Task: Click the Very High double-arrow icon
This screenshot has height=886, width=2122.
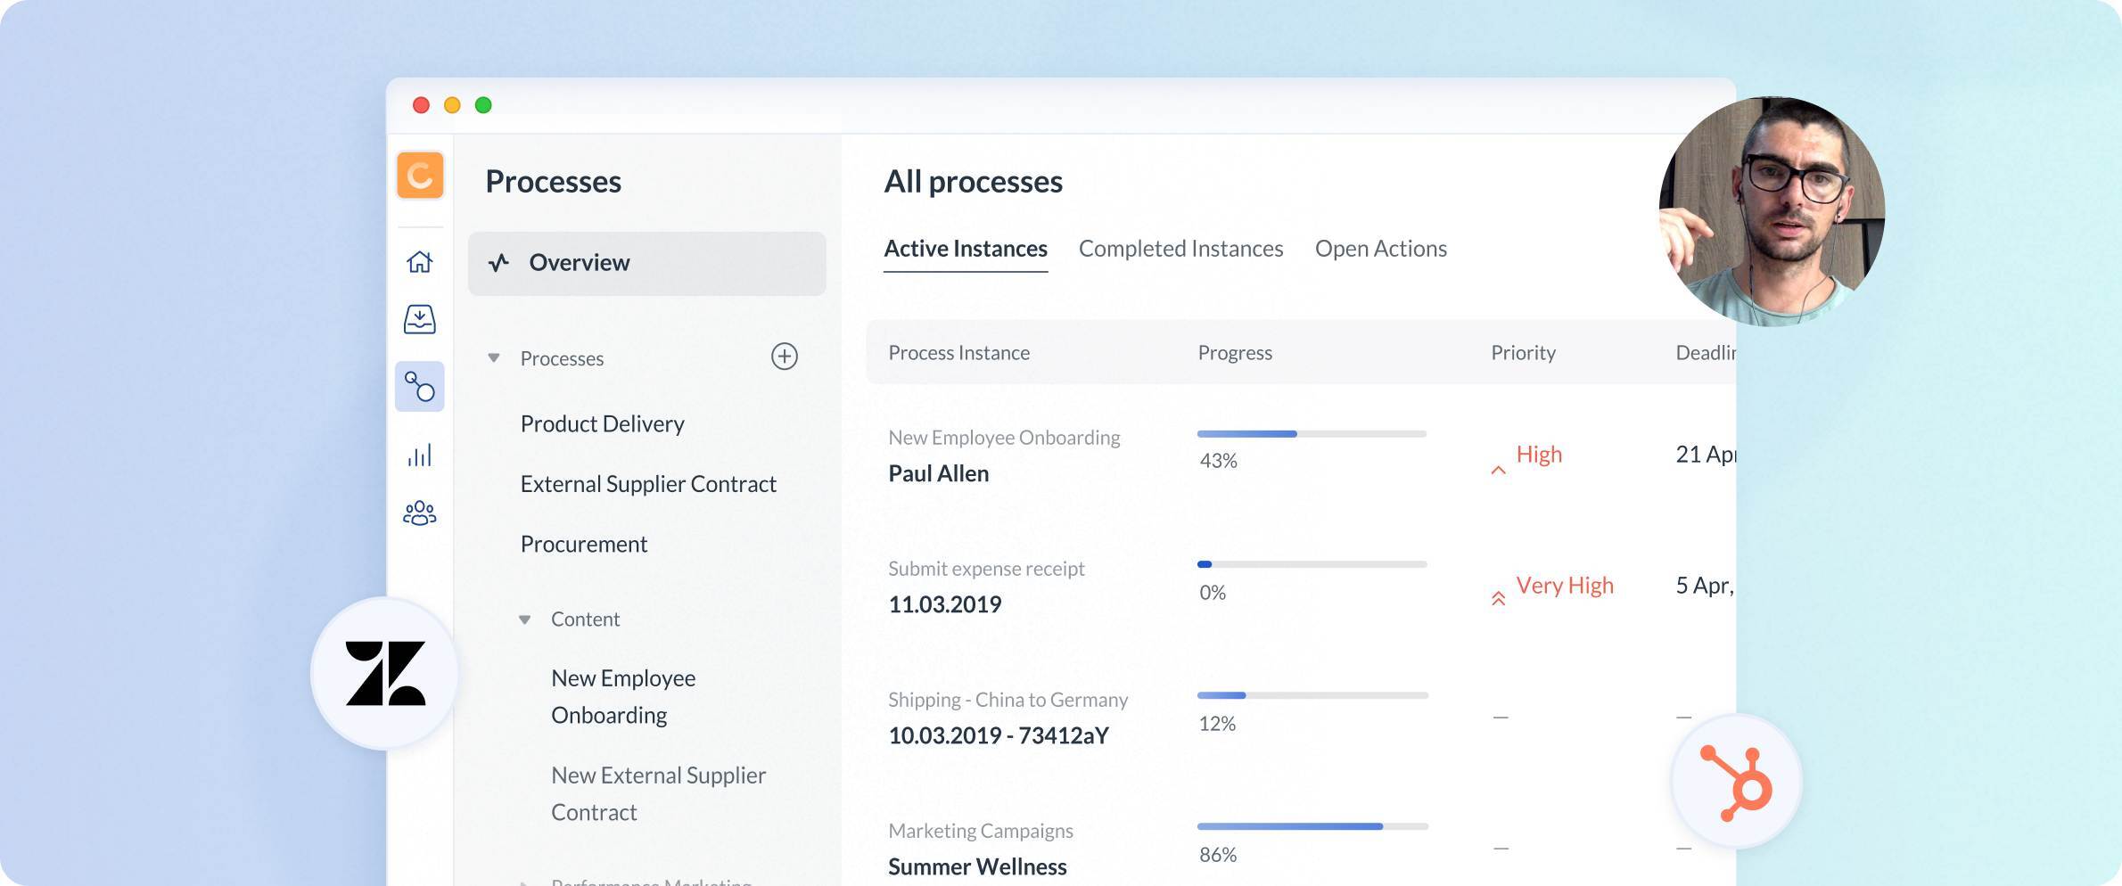Action: click(x=1499, y=598)
